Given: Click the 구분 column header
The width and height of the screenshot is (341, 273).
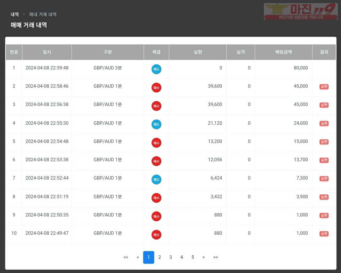Looking at the screenshot, I should tap(108, 52).
